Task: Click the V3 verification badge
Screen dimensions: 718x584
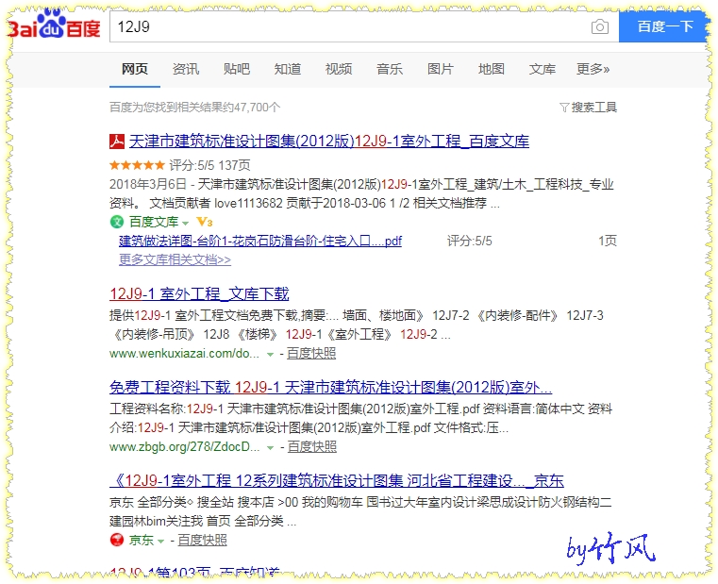Action: point(204,222)
